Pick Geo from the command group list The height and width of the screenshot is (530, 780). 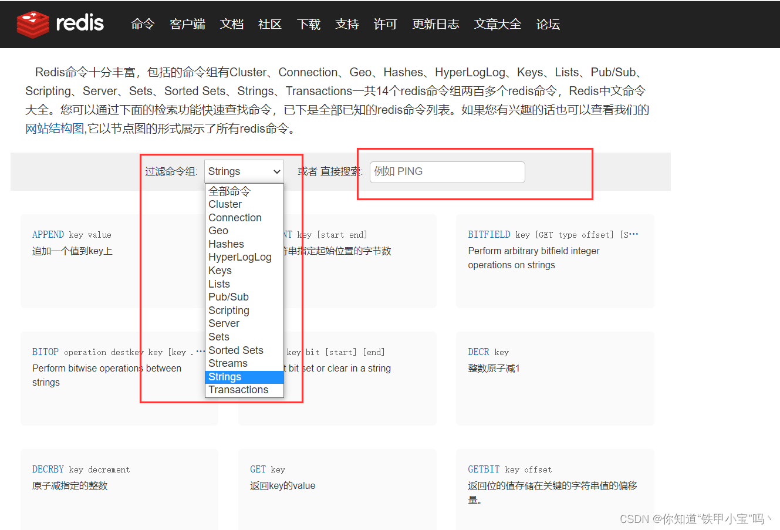(244, 231)
